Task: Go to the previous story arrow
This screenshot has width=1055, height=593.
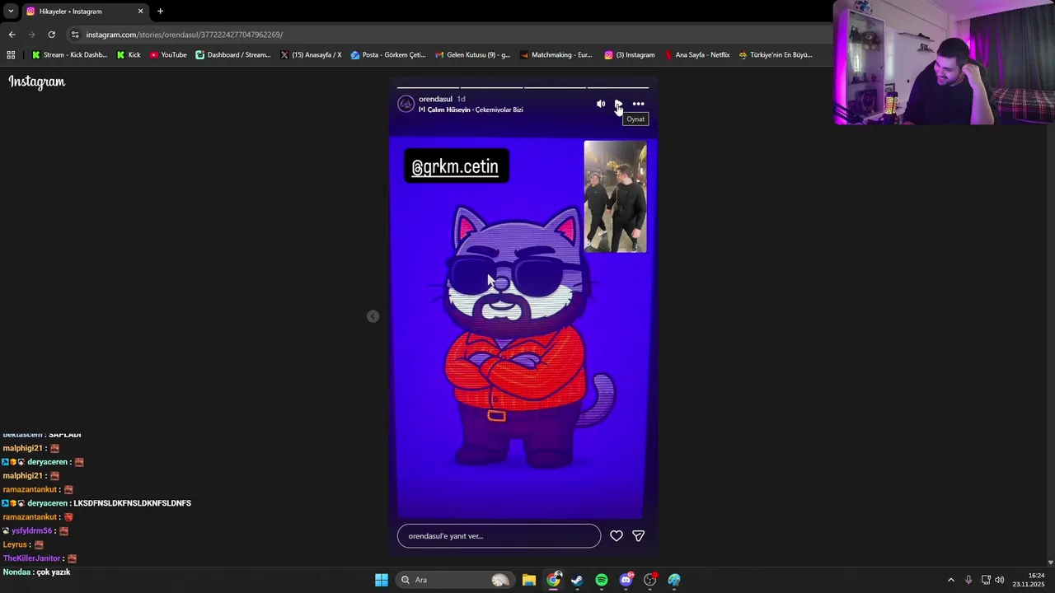Action: [x=373, y=316]
